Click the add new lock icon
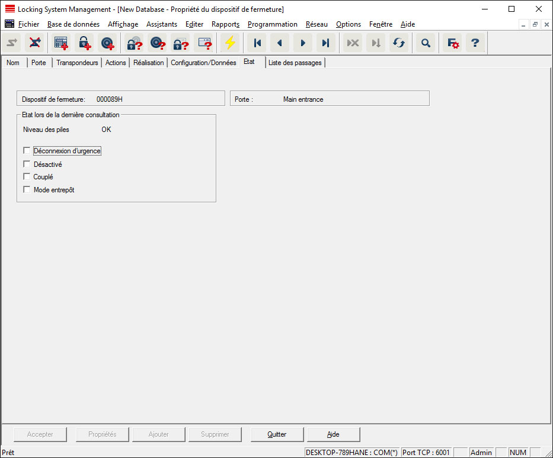Screen dimensions: 553x458 84,43
